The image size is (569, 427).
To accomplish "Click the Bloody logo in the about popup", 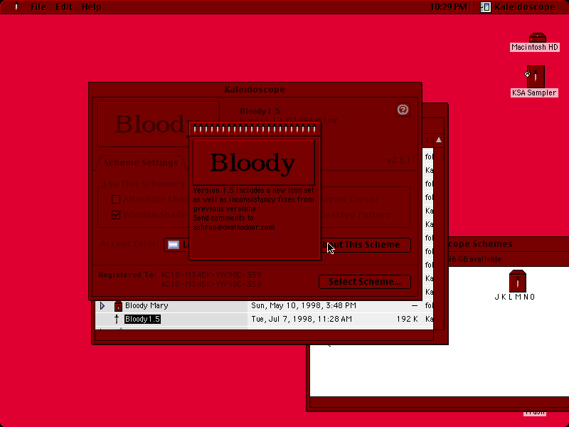I will coord(254,163).
